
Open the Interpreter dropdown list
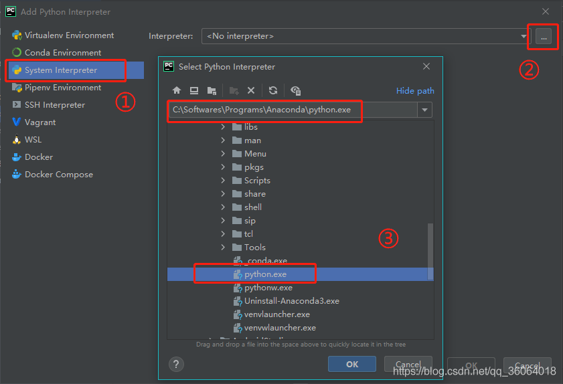click(x=524, y=36)
